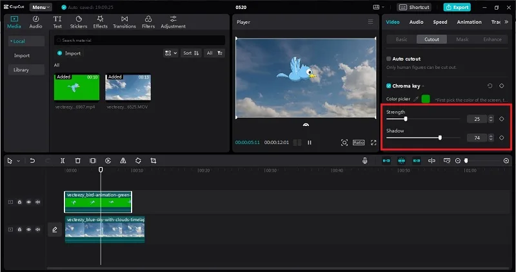Select the Local media category

[26, 41]
